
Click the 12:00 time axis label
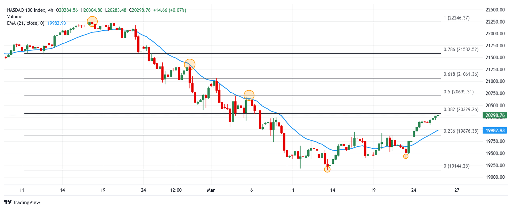point(176,190)
